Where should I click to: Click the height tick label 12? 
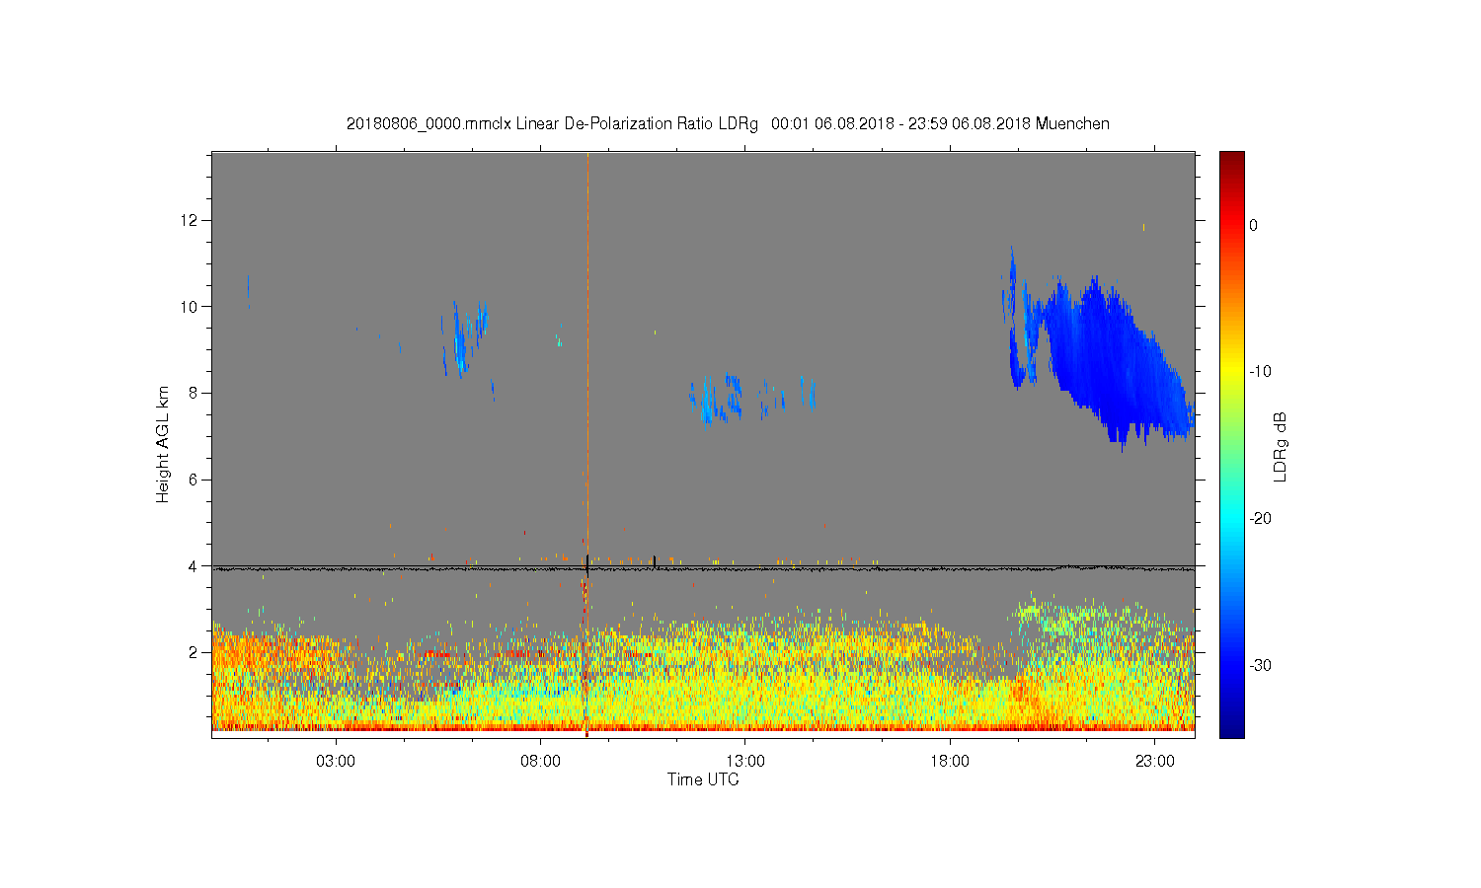[x=191, y=220]
